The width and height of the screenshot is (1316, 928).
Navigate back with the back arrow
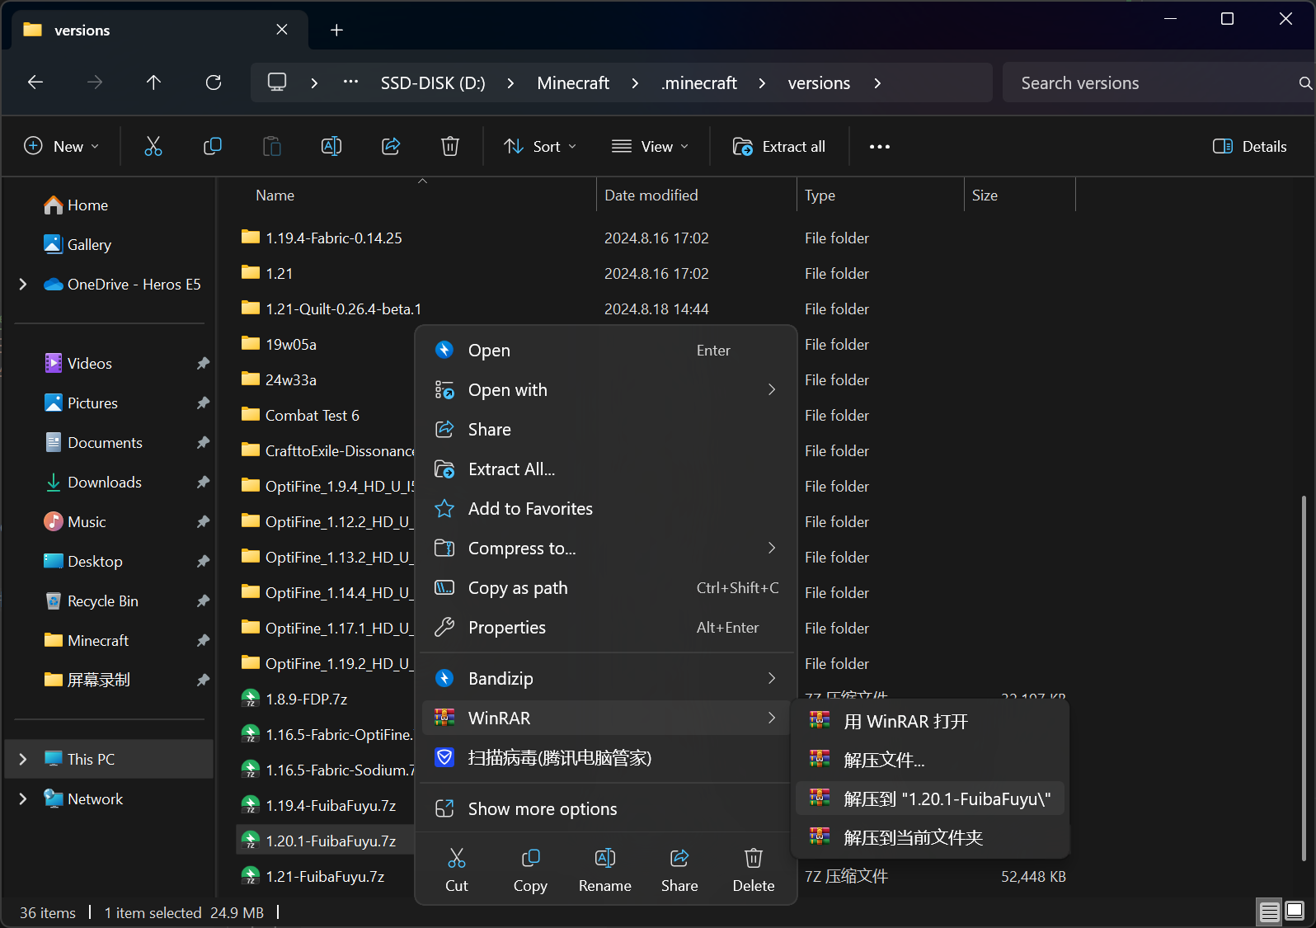35,82
